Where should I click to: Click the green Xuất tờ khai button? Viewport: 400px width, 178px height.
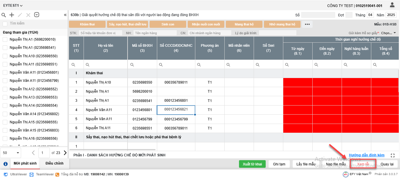coord(252,164)
